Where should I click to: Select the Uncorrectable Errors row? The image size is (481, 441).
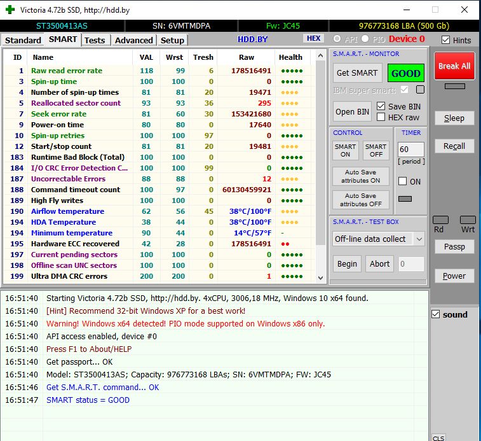pos(159,179)
